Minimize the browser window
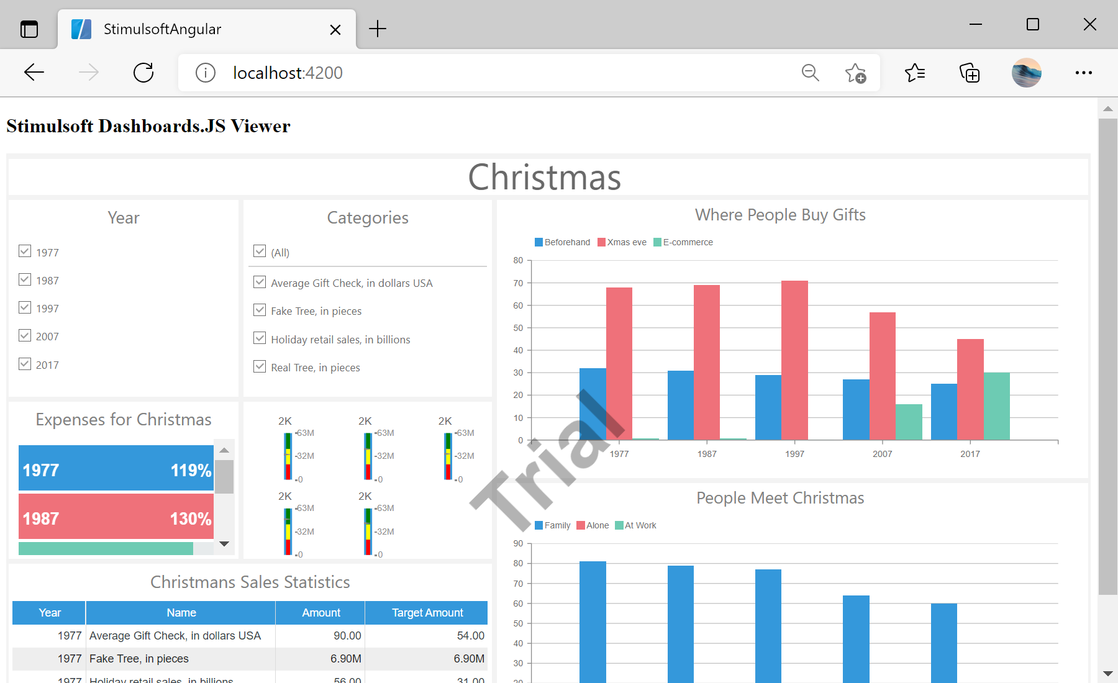The image size is (1118, 683). click(976, 24)
